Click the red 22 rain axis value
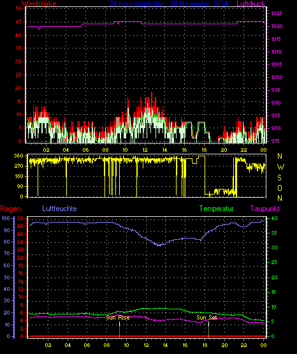This screenshot has height=354, width=297. (x=20, y=249)
